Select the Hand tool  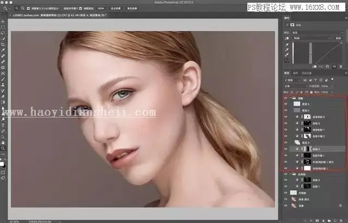tap(3, 143)
